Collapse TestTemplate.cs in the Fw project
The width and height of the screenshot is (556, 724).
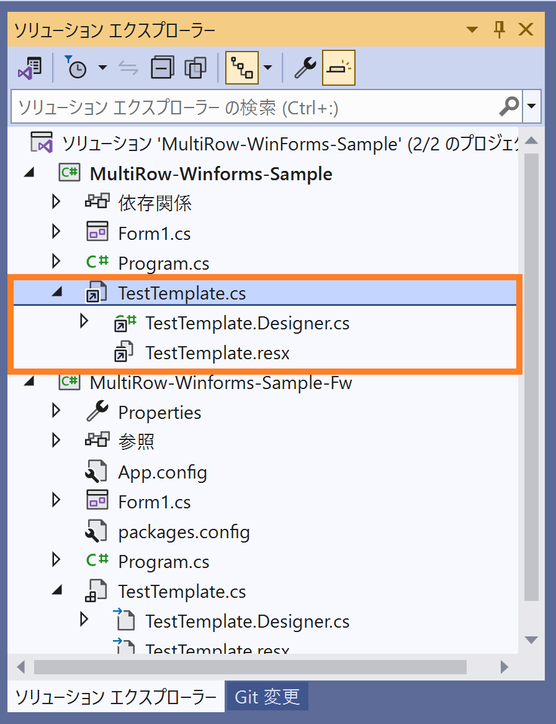(57, 589)
